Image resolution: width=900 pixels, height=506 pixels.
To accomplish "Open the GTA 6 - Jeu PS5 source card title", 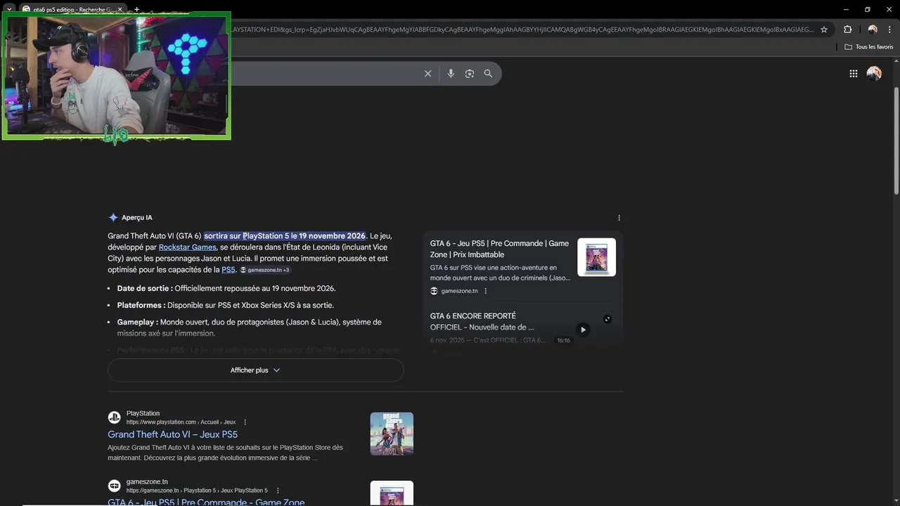I will (499, 249).
